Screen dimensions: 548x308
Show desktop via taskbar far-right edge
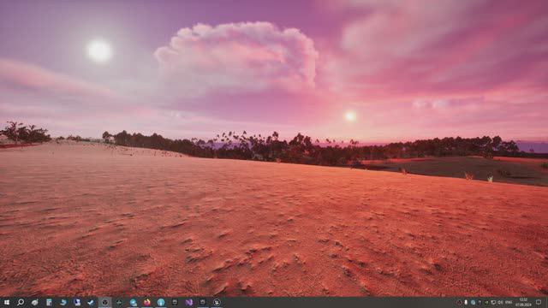click(x=547, y=302)
